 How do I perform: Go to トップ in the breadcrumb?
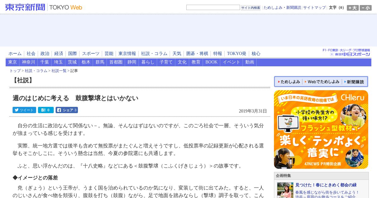[15, 71]
